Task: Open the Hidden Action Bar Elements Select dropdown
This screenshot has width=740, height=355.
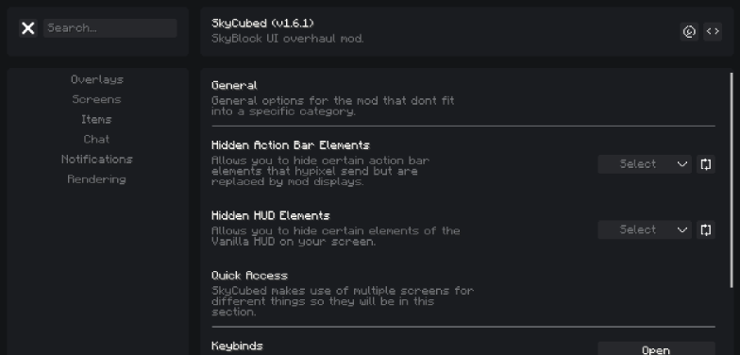Action: pos(645,164)
